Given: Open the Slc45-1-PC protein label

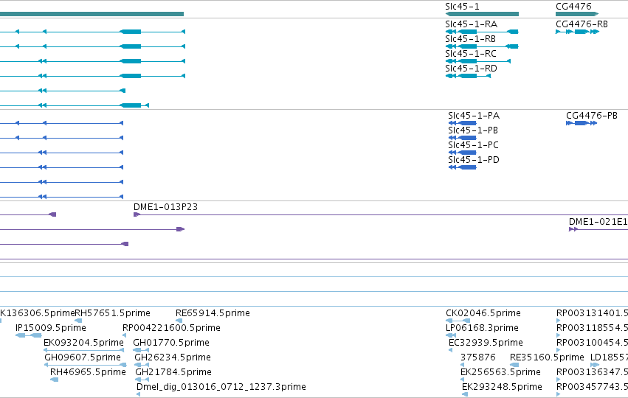Looking at the screenshot, I should (474, 145).
